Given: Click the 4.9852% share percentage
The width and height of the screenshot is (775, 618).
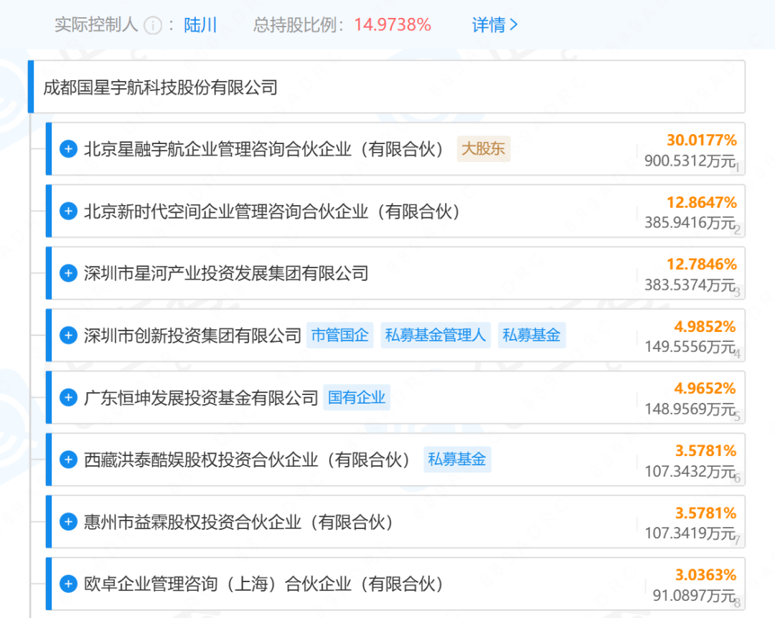Looking at the screenshot, I should pyautogui.click(x=705, y=326).
